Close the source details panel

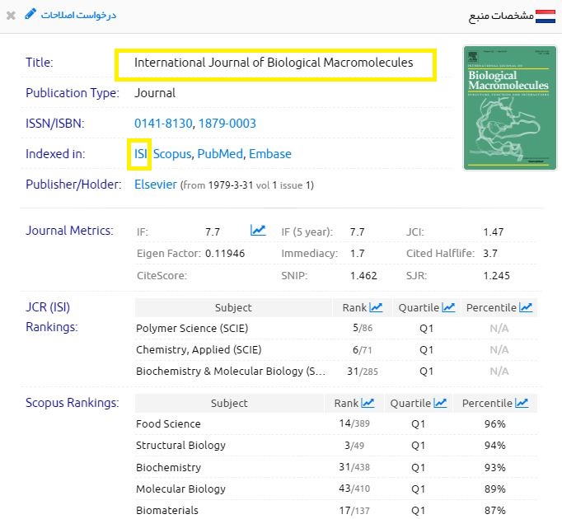pos(11,16)
